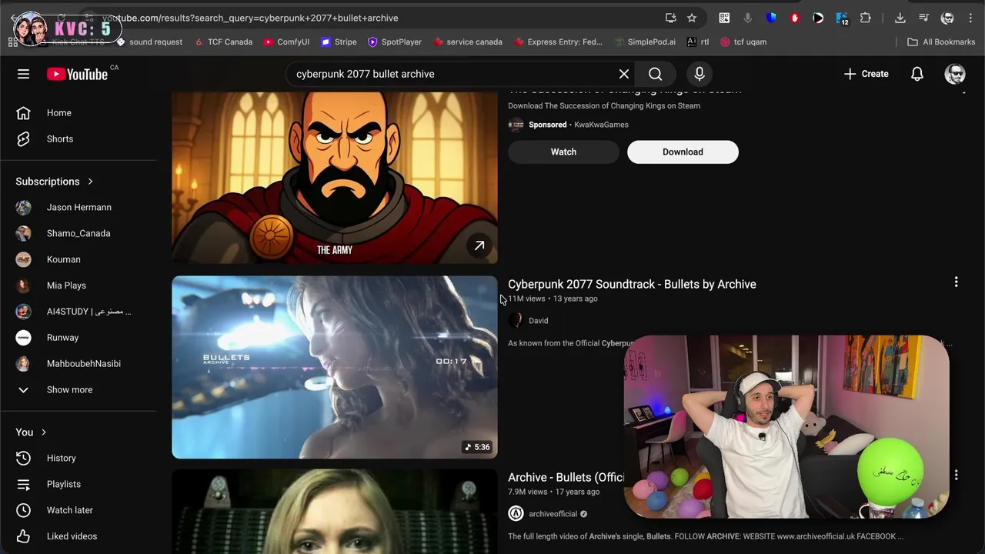
Task: Open the service canada bookmark
Action: pos(468,42)
